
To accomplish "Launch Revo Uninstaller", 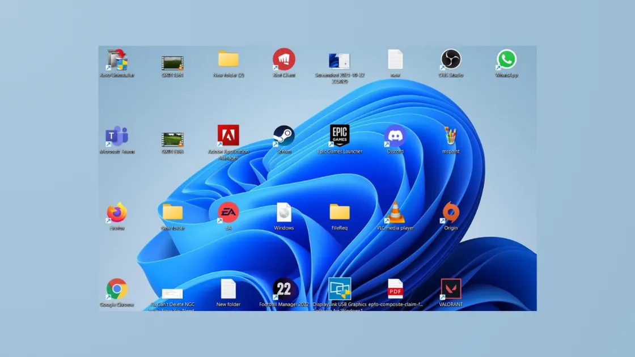I will [x=117, y=59].
